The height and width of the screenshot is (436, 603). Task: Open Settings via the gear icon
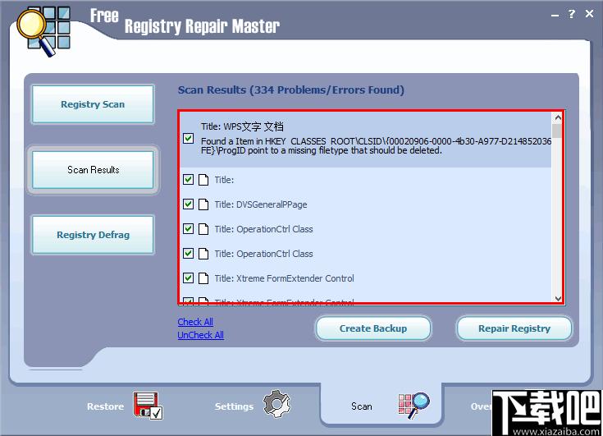(276, 405)
